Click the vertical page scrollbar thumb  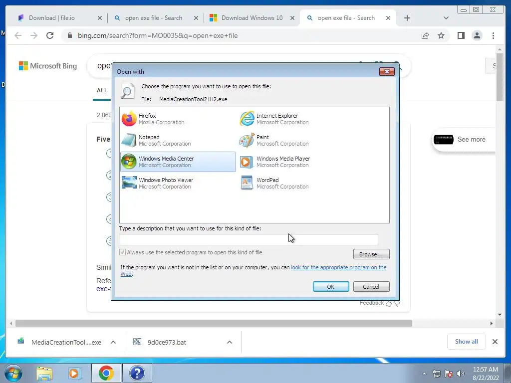pos(500,77)
